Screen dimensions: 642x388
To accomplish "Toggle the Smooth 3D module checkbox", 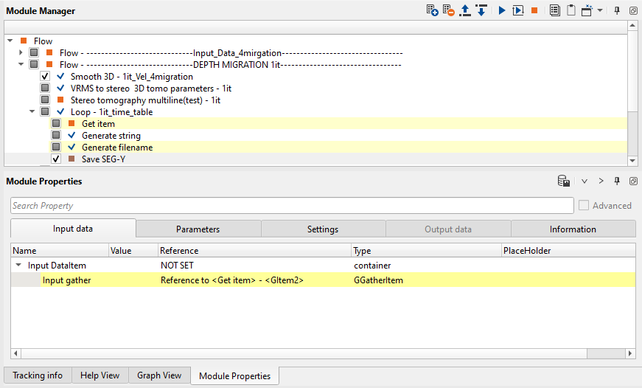I will coord(45,77).
